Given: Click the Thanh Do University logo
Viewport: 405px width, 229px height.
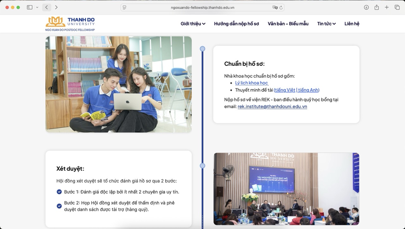Looking at the screenshot, I should [70, 24].
